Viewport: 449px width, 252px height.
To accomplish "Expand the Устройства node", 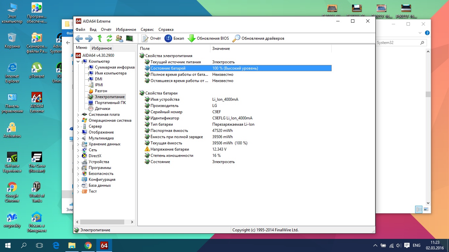I will [78, 162].
